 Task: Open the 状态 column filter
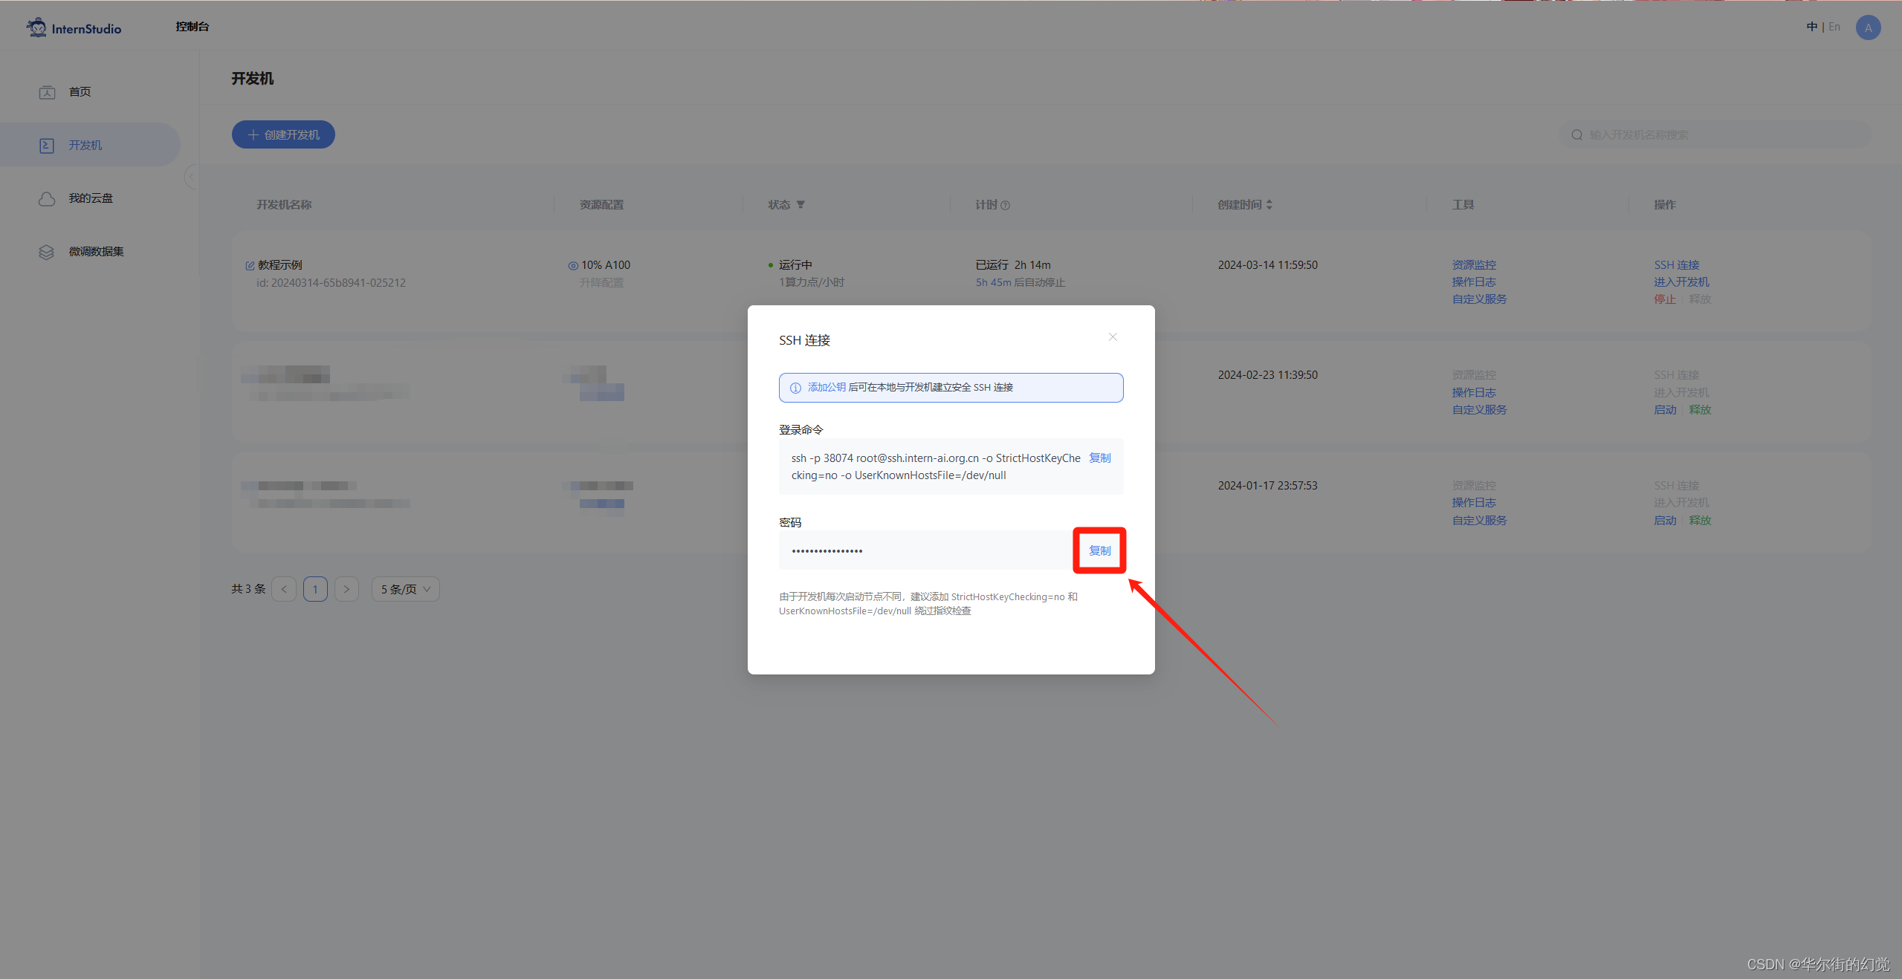[800, 204]
